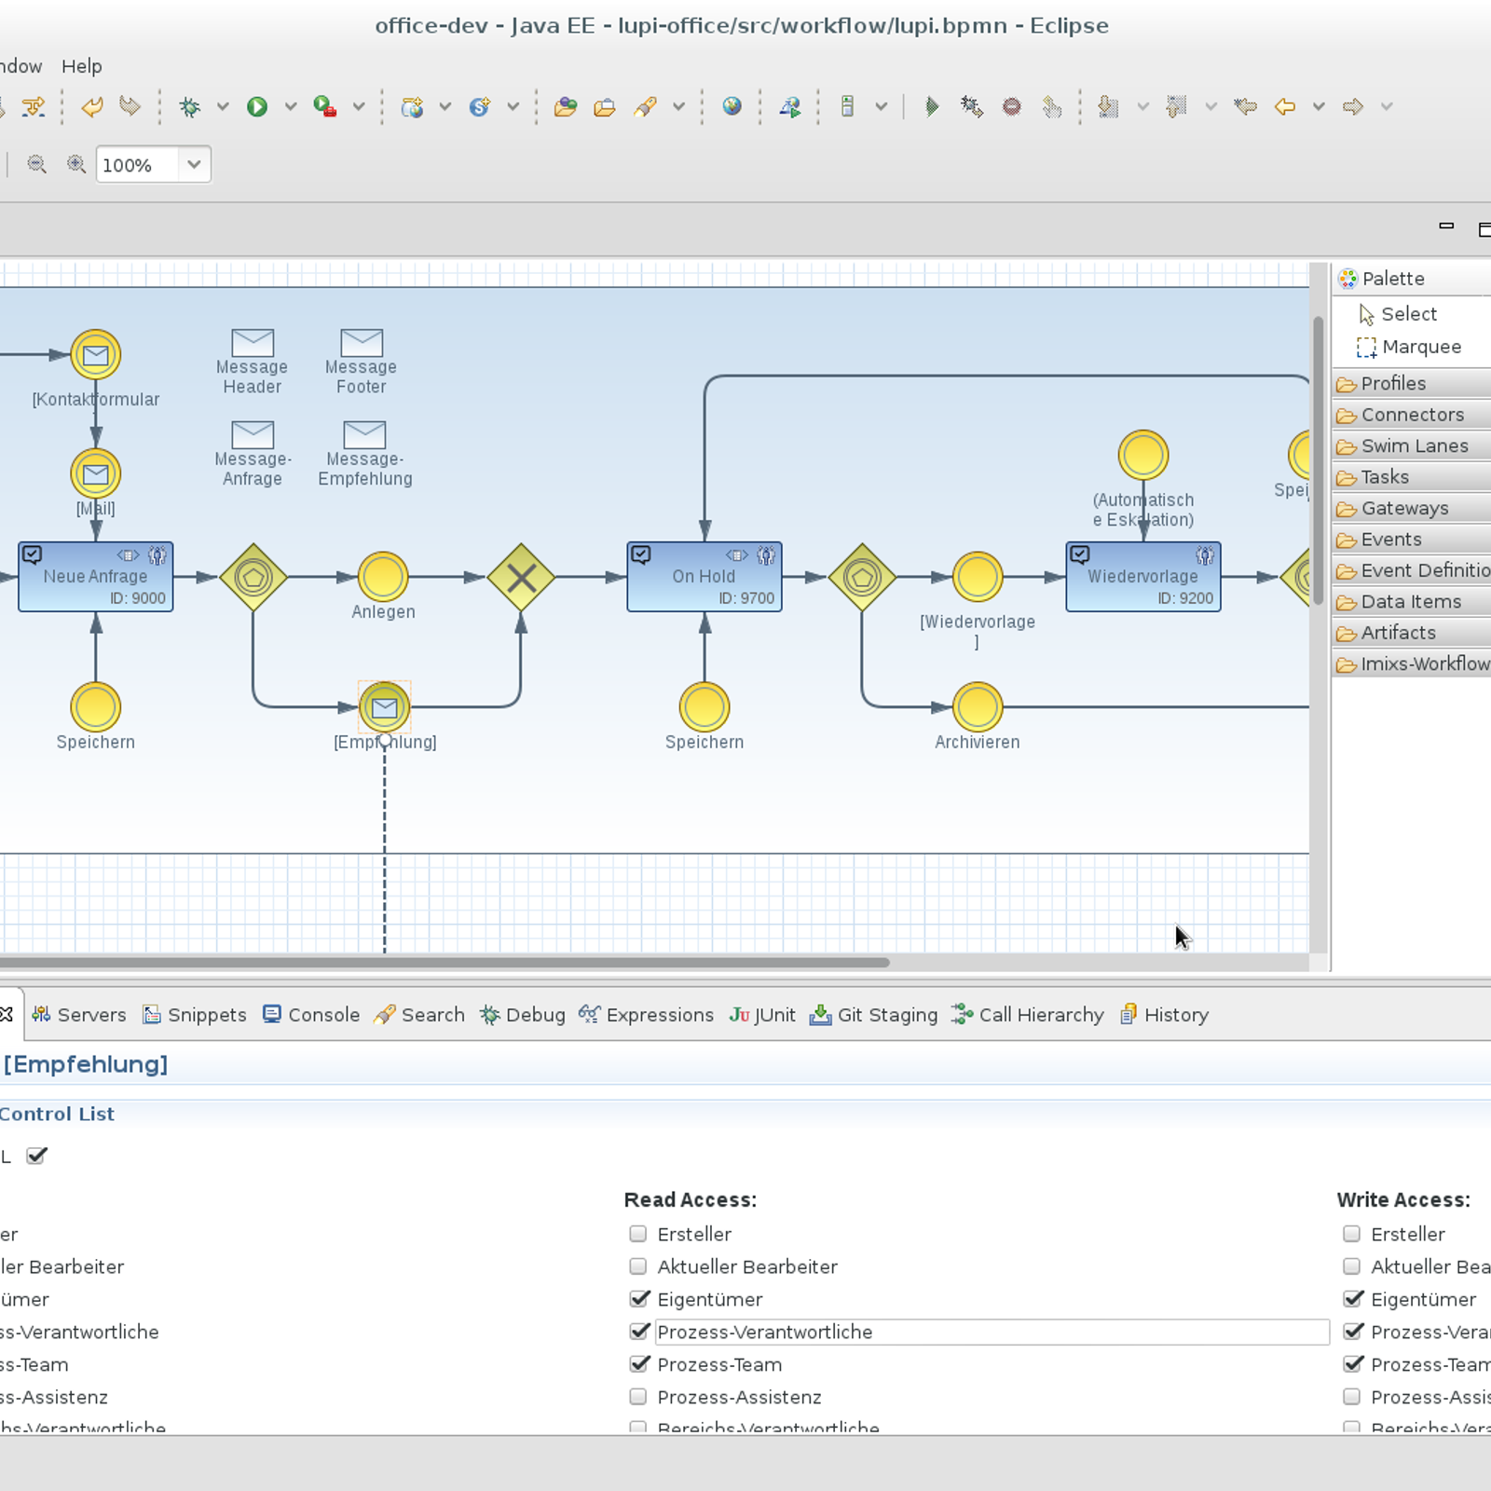Select the Anlegen event circle
1491x1491 pixels.
click(x=383, y=577)
